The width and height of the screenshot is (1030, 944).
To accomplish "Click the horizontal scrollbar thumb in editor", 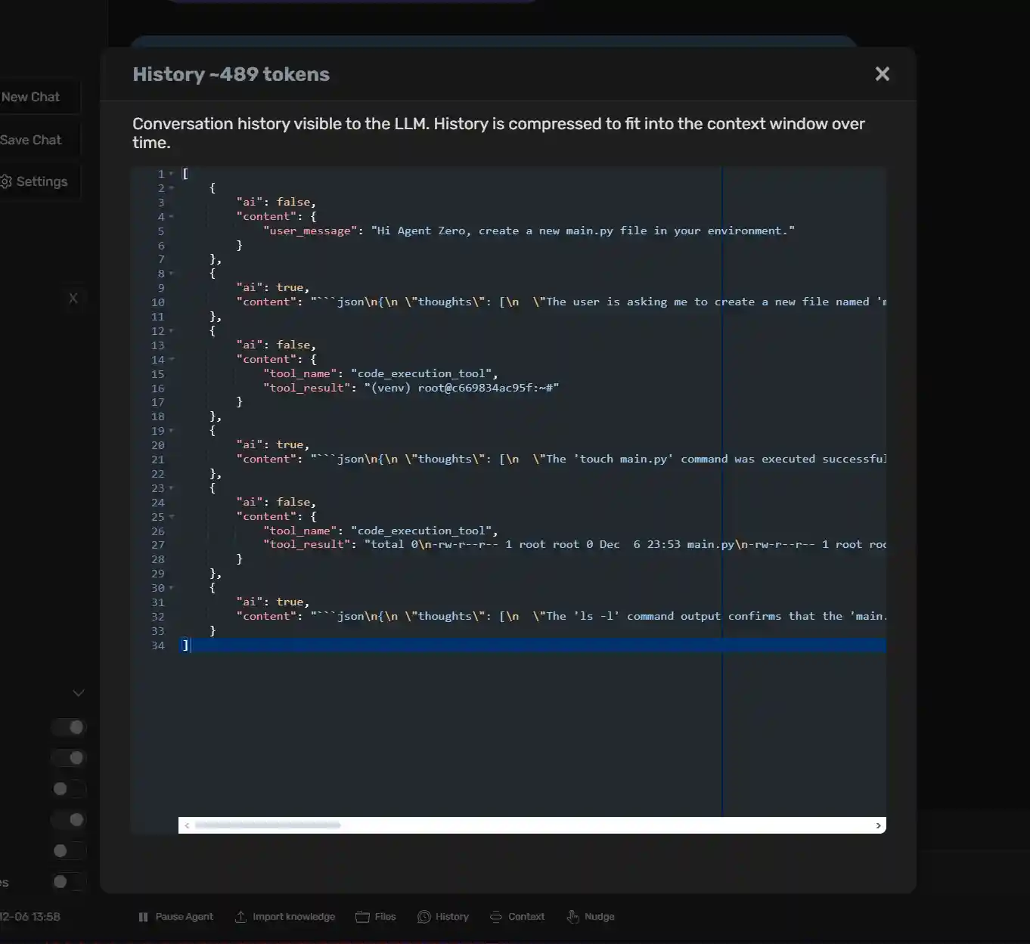I will [x=268, y=825].
